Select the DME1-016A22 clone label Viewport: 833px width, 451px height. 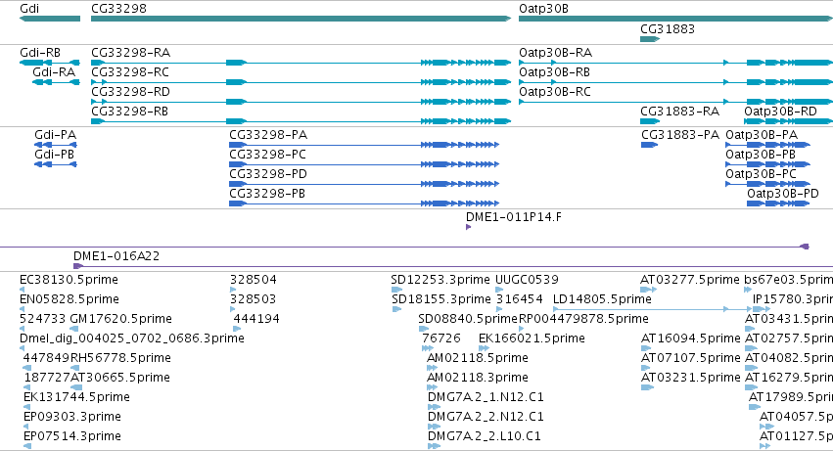pos(116,256)
